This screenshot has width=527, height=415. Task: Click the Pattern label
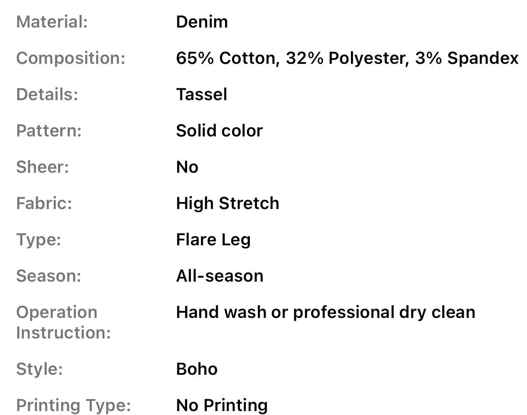point(49,131)
